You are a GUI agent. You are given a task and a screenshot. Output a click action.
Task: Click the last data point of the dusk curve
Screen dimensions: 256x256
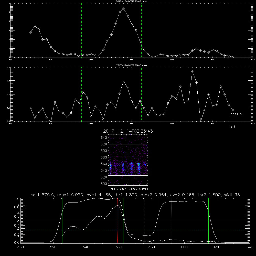[x=233, y=110]
